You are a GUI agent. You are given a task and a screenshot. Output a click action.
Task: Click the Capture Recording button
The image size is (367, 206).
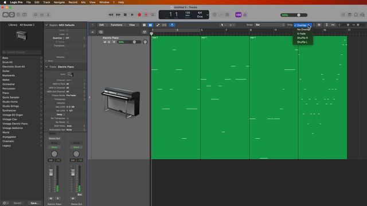(x=146, y=15)
